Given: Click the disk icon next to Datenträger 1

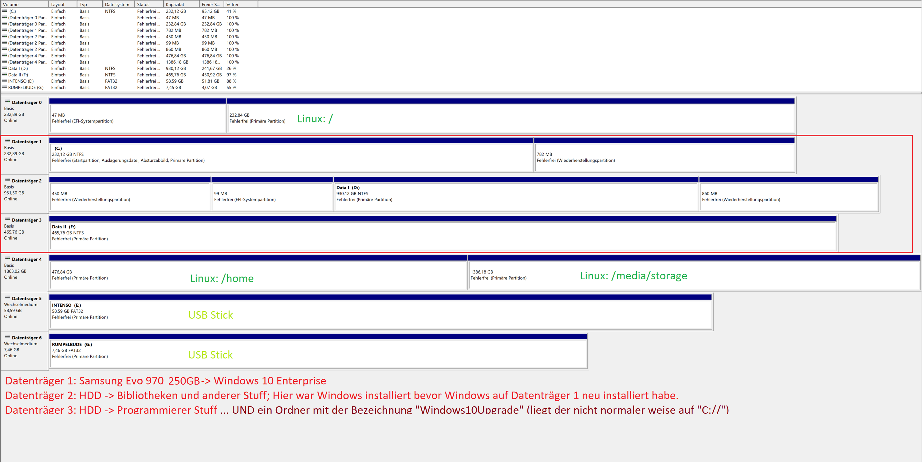Looking at the screenshot, I should pyautogui.click(x=7, y=141).
